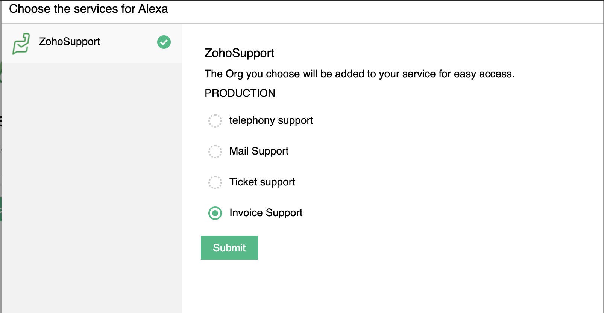Click the green checkmark next to ZohoSupport
604x313 pixels.
click(164, 42)
